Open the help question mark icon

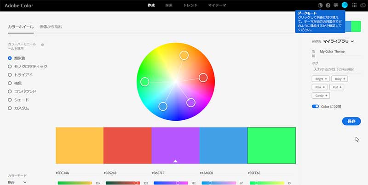click(x=328, y=5)
